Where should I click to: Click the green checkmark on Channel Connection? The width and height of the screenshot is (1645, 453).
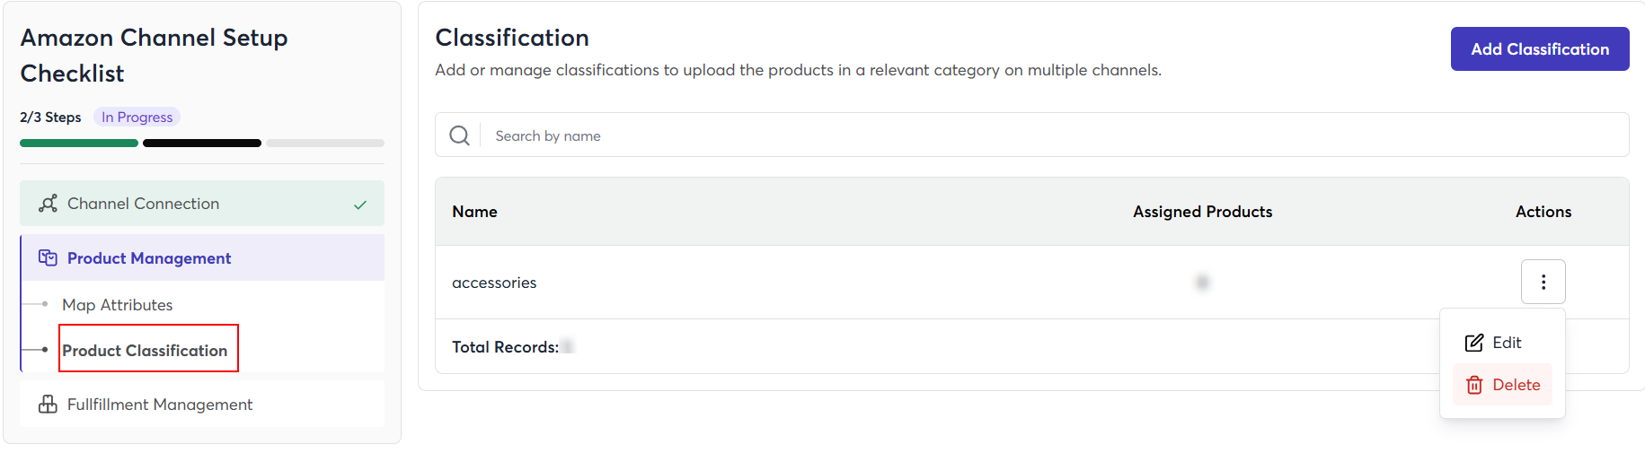tap(360, 205)
